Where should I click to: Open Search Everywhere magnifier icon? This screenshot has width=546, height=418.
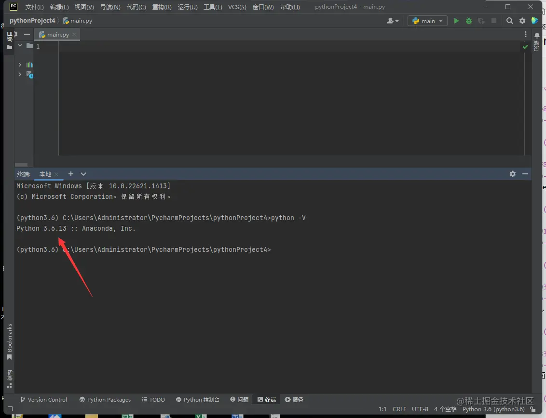pyautogui.click(x=509, y=21)
